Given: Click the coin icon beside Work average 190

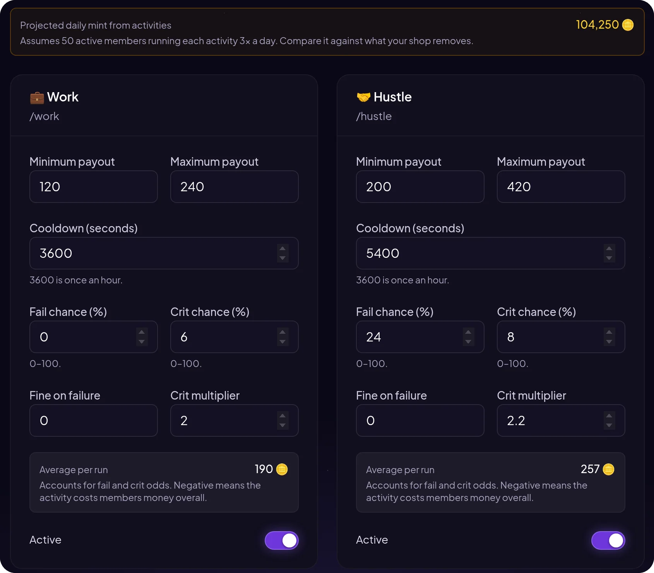Looking at the screenshot, I should [282, 469].
